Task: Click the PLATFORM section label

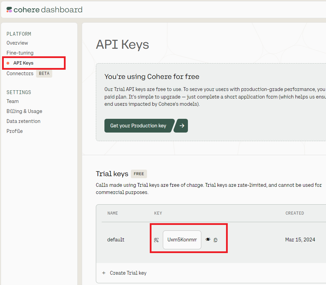Action: (19, 34)
